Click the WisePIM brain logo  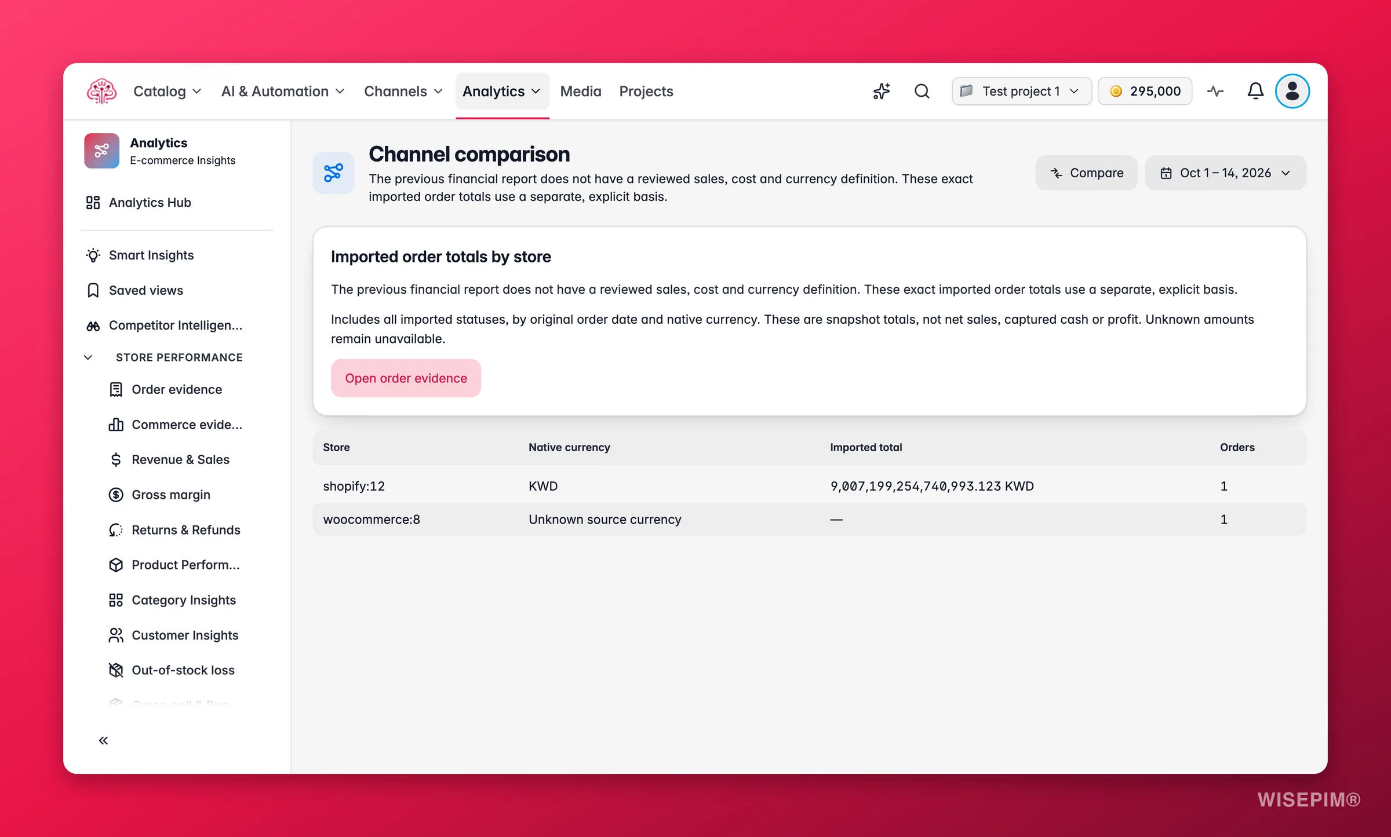point(101,91)
